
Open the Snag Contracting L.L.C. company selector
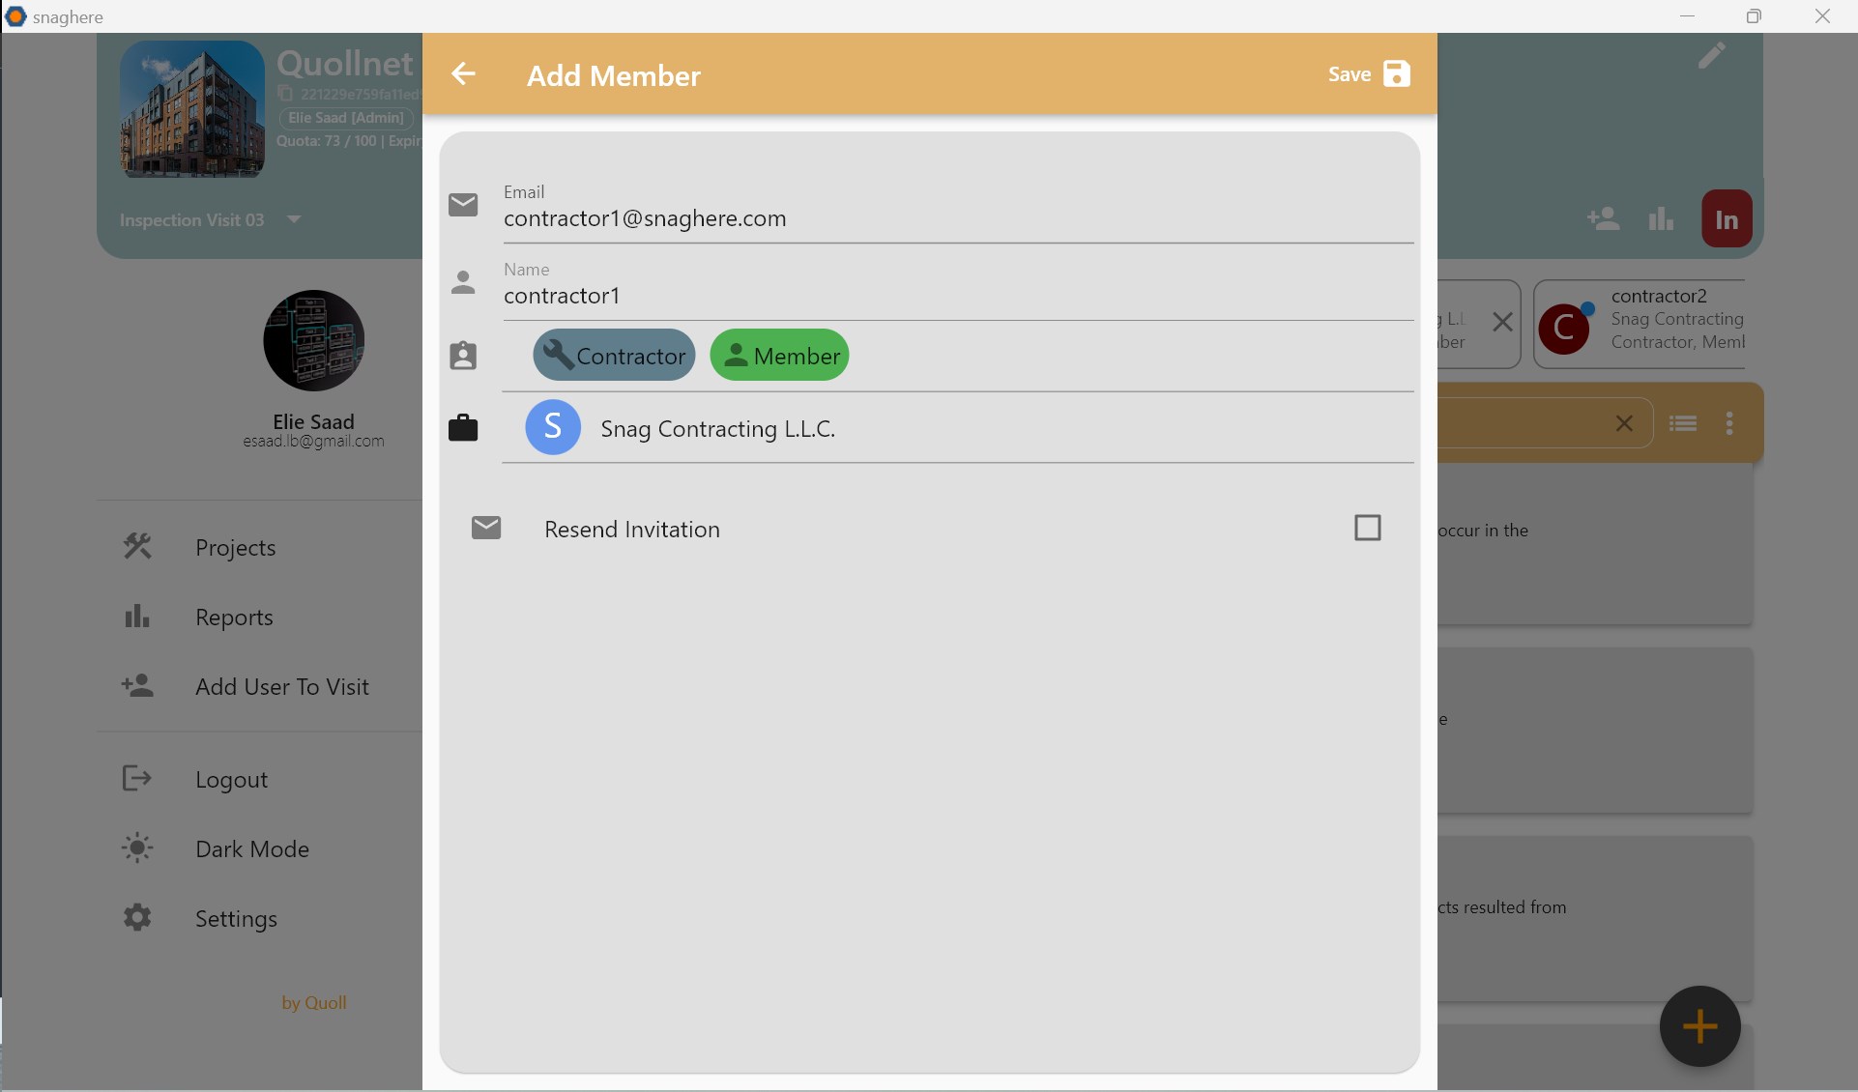coord(717,428)
